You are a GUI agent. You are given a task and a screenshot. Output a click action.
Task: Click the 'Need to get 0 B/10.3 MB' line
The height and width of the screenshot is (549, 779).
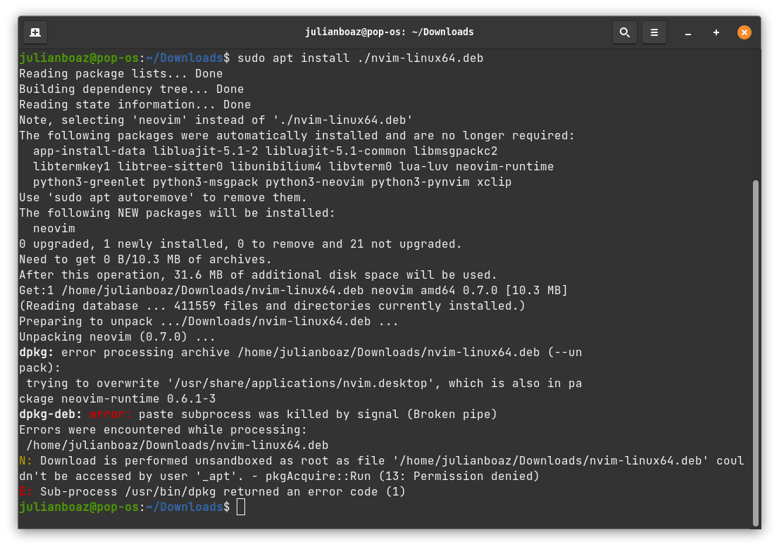[x=146, y=259]
